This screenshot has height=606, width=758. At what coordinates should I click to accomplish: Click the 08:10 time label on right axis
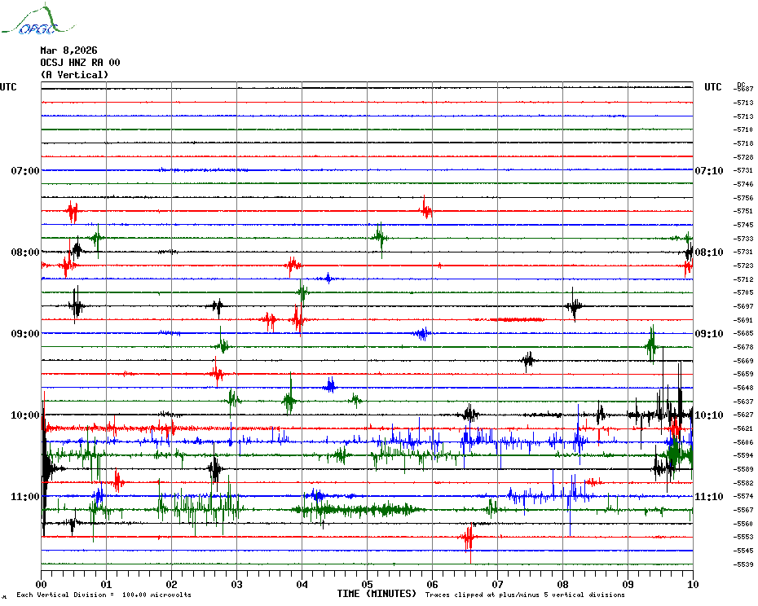[x=708, y=253]
